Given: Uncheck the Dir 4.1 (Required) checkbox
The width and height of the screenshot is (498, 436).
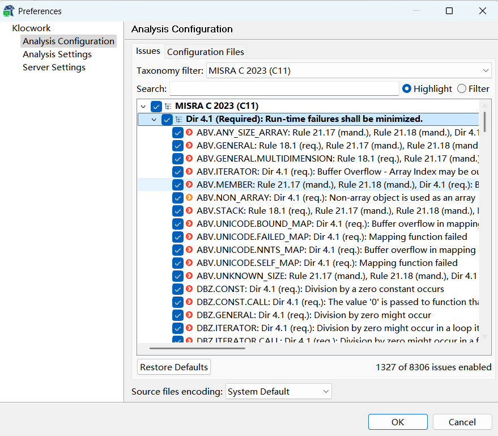Looking at the screenshot, I should pos(167,119).
